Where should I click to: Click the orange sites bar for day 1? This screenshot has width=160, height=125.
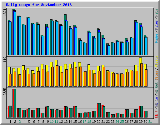pos(10,80)
